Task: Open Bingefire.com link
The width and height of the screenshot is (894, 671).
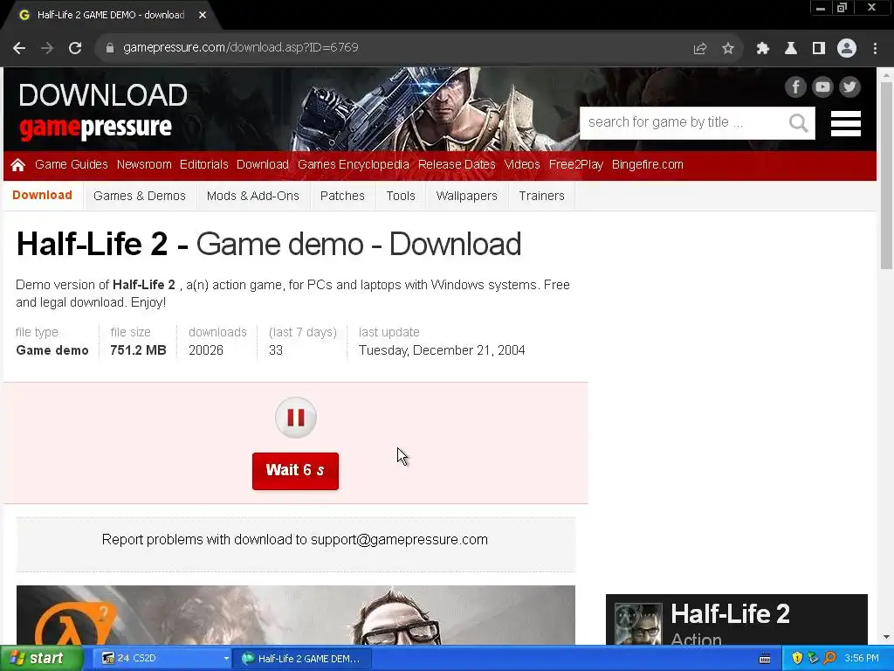Action: coord(647,164)
